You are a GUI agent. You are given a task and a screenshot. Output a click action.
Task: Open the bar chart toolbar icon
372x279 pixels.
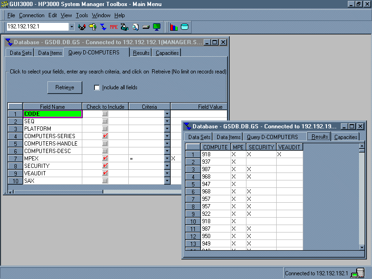pos(174,27)
